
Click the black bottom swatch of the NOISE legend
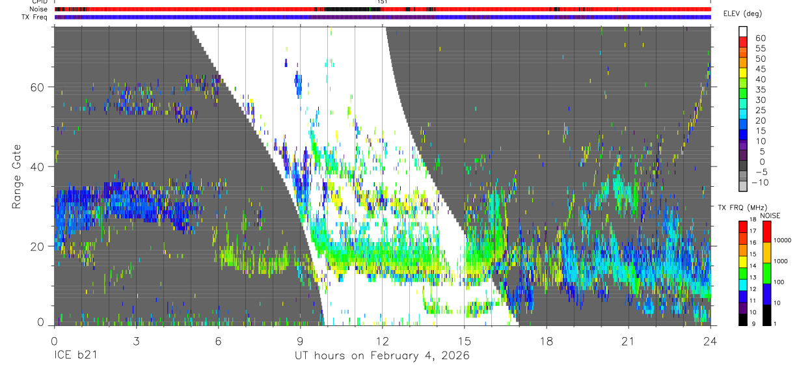point(767,315)
